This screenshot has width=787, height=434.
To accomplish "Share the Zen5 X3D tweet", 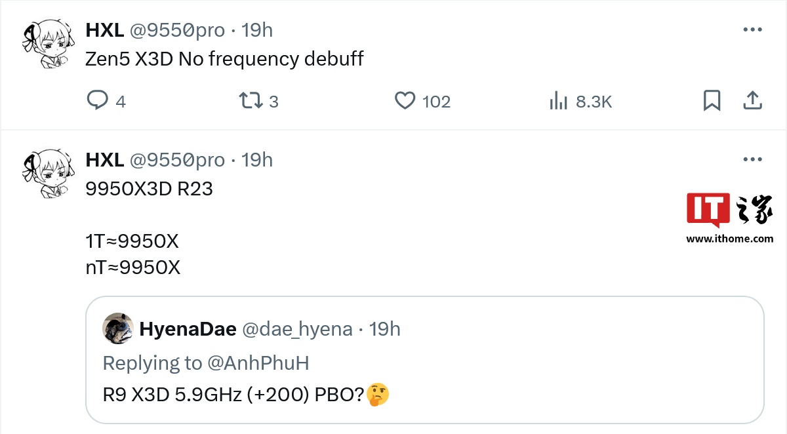I will click(x=752, y=101).
